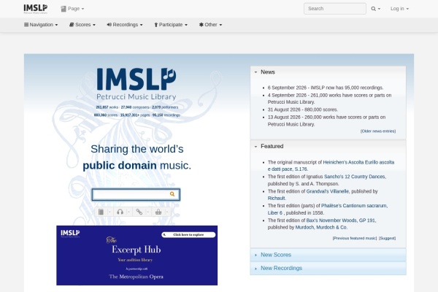Open Bax's November Woods link
The height and width of the screenshot is (292, 438).
[x=341, y=220]
